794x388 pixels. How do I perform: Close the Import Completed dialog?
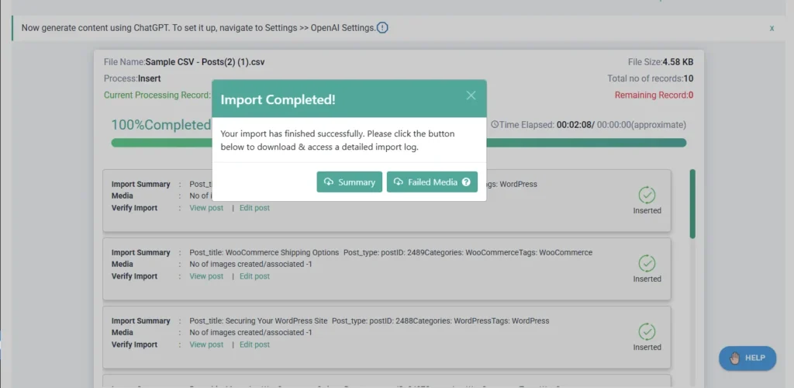point(471,95)
